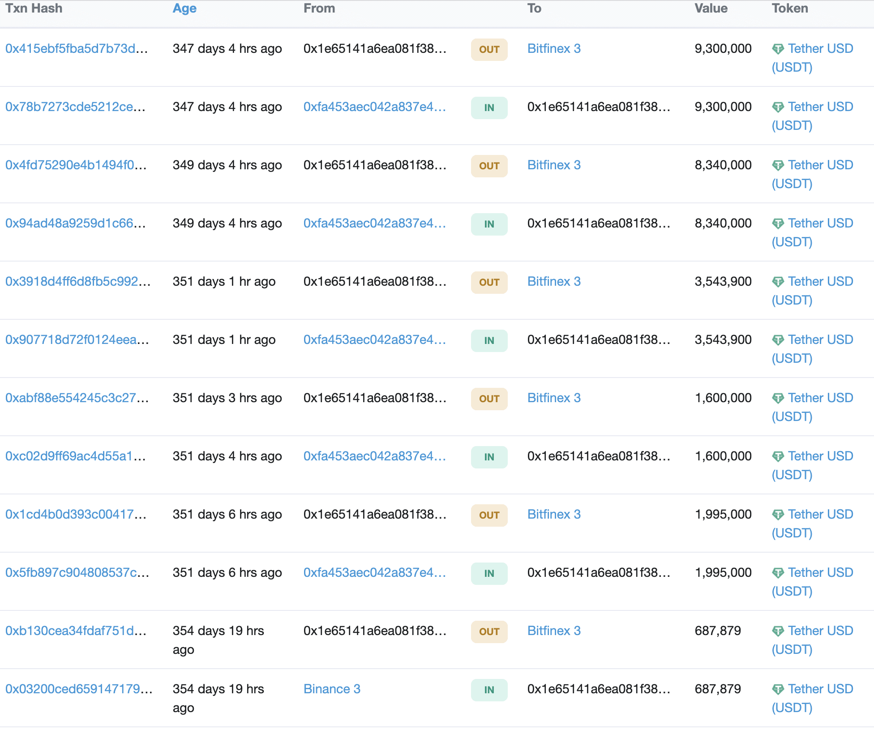Click To address 0x1e65141a6ea081f38 in the Binance 3 row
The width and height of the screenshot is (874, 730).
(x=599, y=689)
